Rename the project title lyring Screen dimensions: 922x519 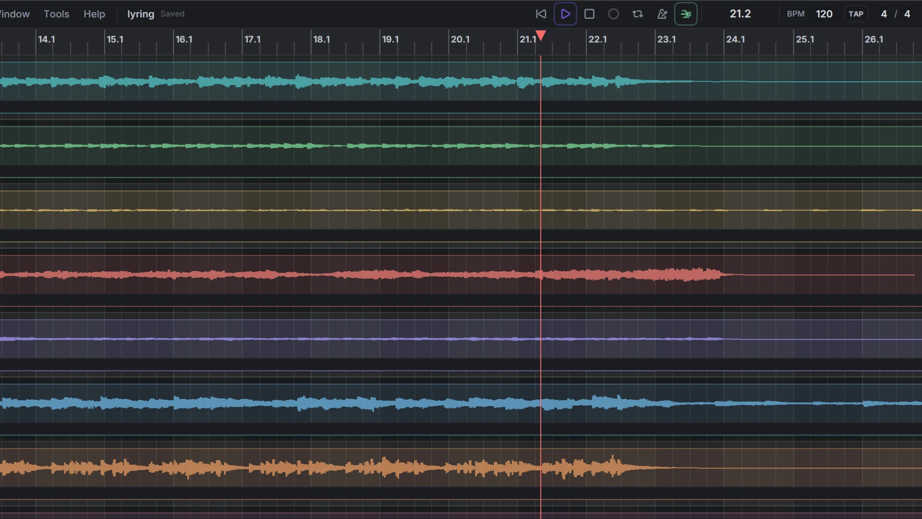coord(141,14)
